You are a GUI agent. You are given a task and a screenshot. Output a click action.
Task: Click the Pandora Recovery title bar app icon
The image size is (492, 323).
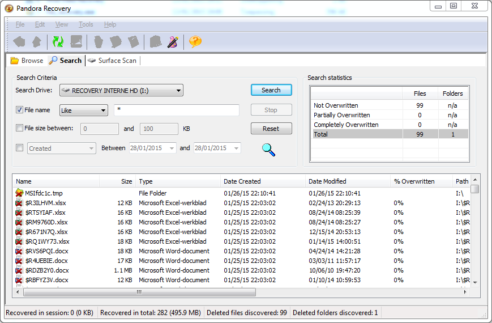(10, 8)
